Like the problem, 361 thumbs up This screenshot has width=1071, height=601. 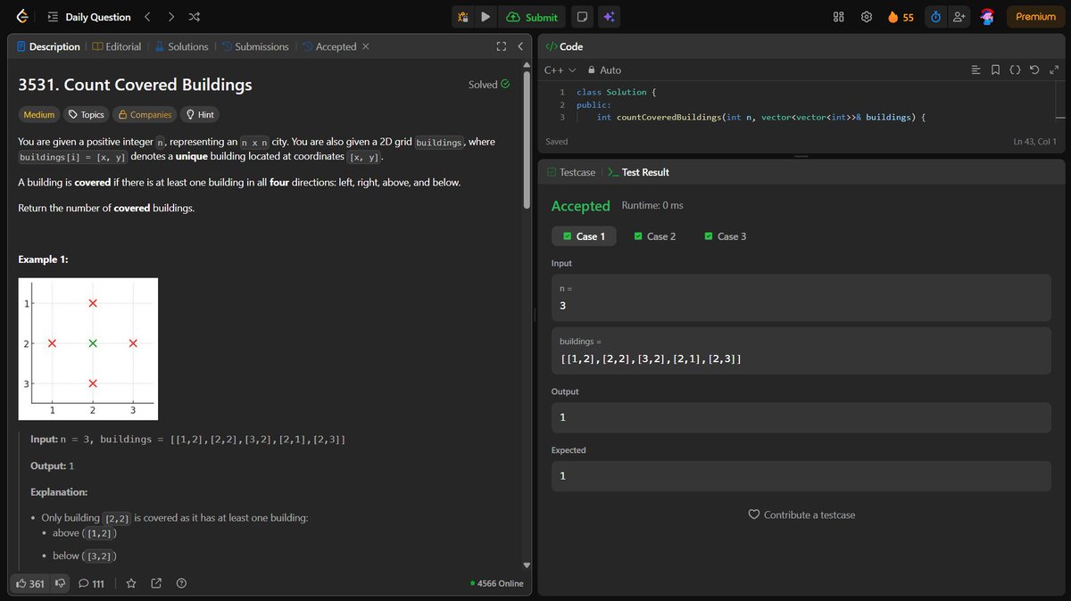(30, 583)
